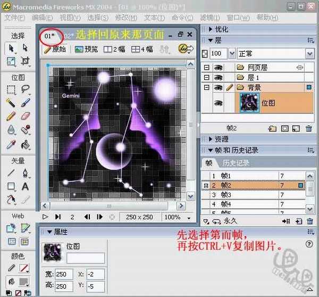319x297 pixels.
Task: Switch to the 2幅 two-up view
Action: (x=114, y=49)
